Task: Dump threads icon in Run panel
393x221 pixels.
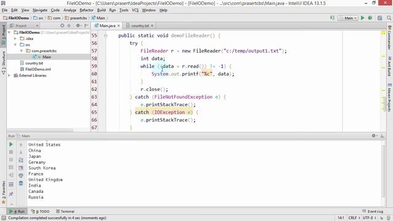Action: [11, 167]
